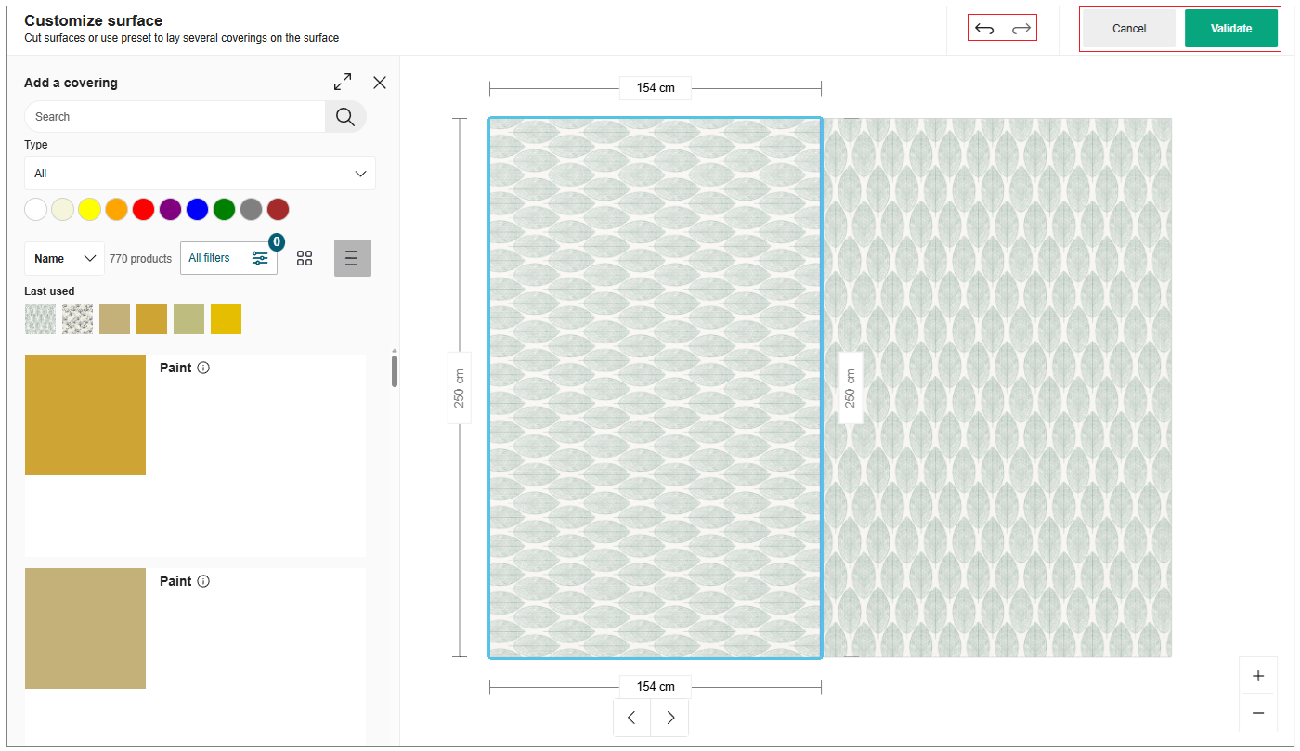Image resolution: width=1300 pixels, height=751 pixels.
Task: Go to previous surface with left arrow
Action: pyautogui.click(x=631, y=718)
